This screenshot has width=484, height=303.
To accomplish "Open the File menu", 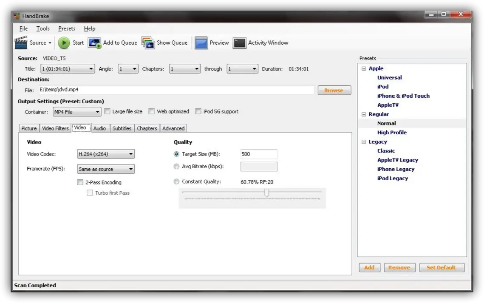I will pyautogui.click(x=23, y=29).
